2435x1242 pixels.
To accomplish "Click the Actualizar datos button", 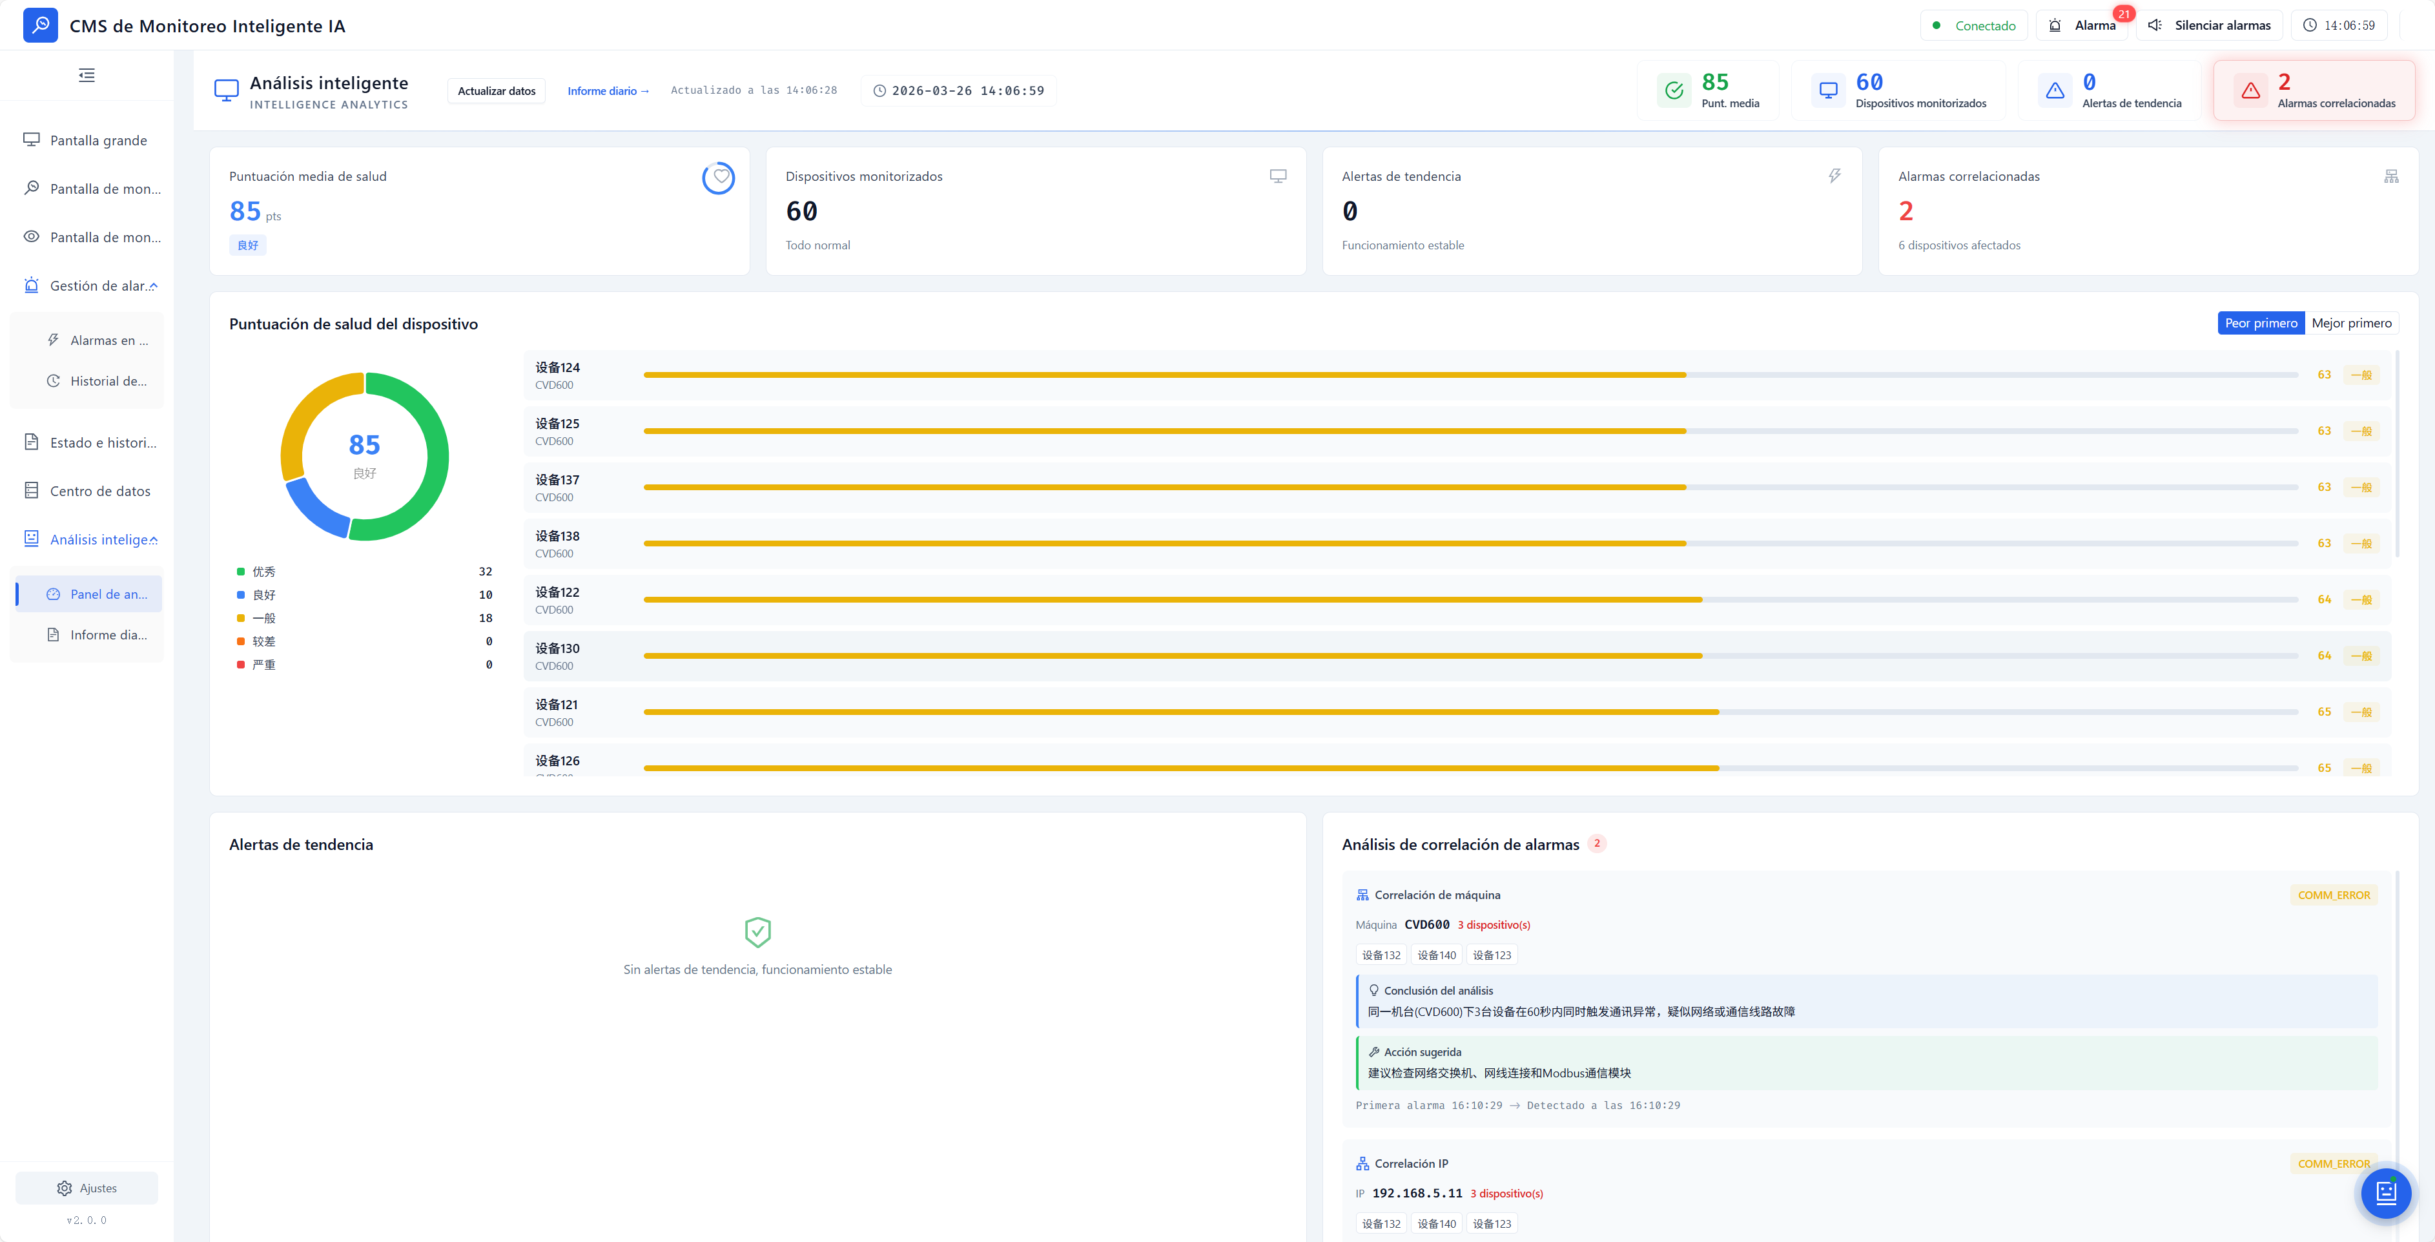I will pos(497,90).
